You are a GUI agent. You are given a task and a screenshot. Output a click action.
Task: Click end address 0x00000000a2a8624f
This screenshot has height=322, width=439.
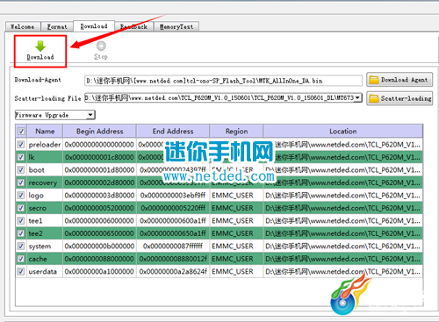pos(173,272)
